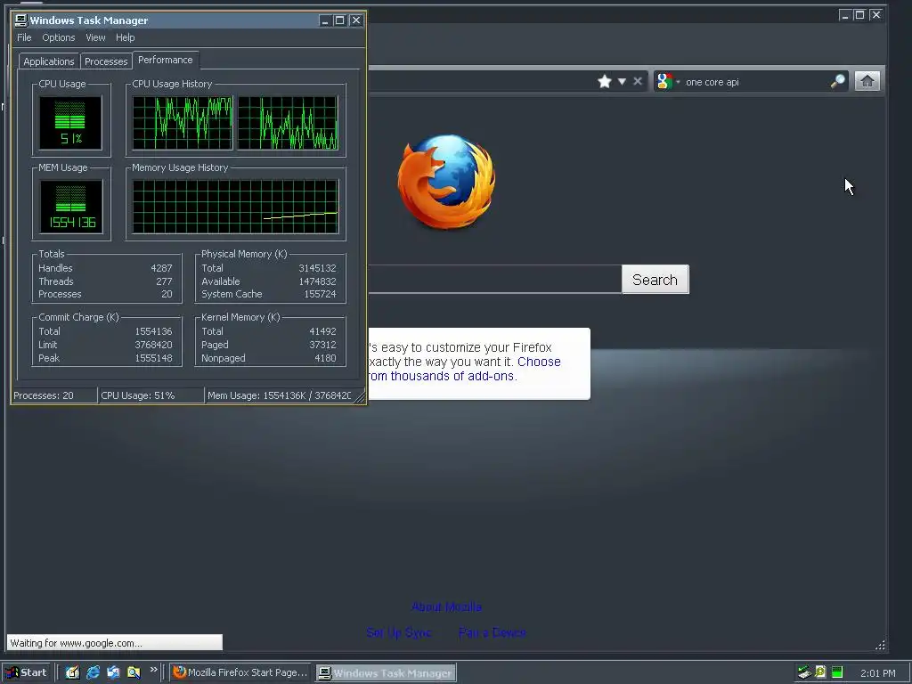
Task: Open the Task Manager Options menu
Action: (58, 37)
